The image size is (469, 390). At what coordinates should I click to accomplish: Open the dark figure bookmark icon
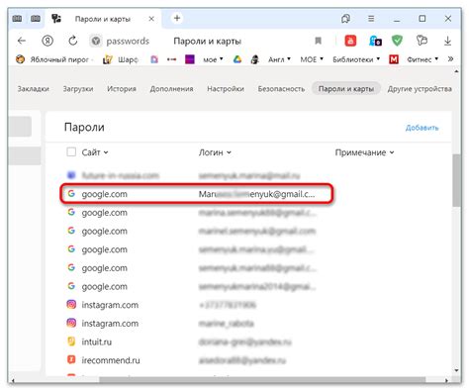[x=254, y=59]
